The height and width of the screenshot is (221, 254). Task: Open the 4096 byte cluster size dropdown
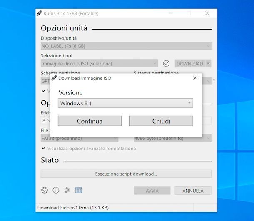172,138
